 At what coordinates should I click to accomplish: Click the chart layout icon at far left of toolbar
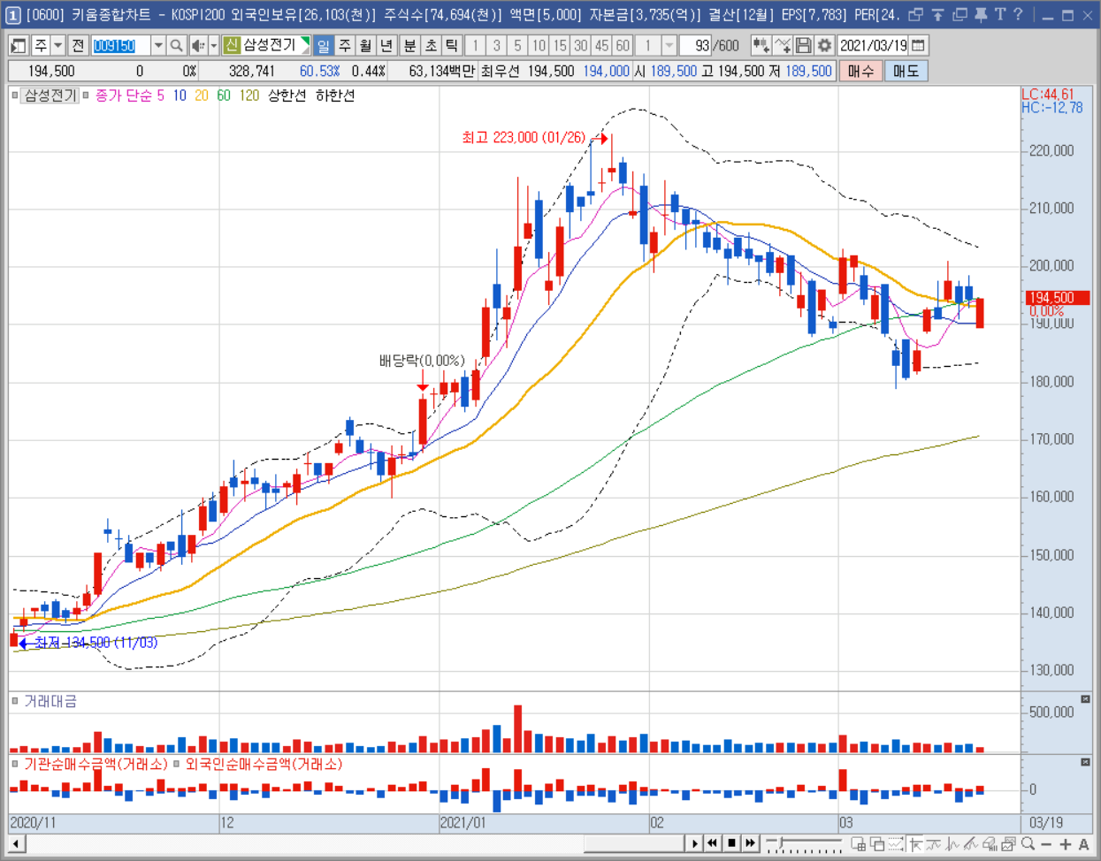pyautogui.click(x=19, y=45)
